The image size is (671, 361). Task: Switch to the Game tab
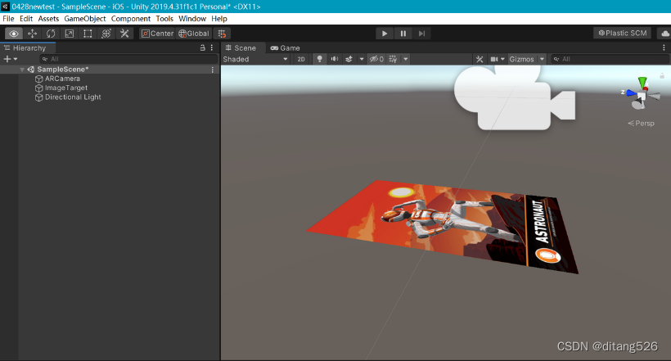(285, 48)
